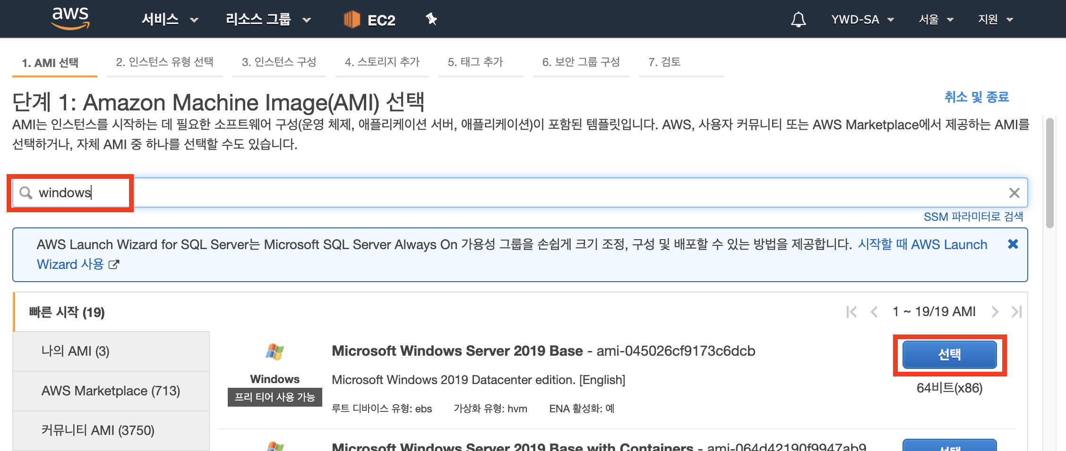Image resolution: width=1066 pixels, height=451 pixels.
Task: Open AWS Marketplace (713) category
Action: (112, 391)
